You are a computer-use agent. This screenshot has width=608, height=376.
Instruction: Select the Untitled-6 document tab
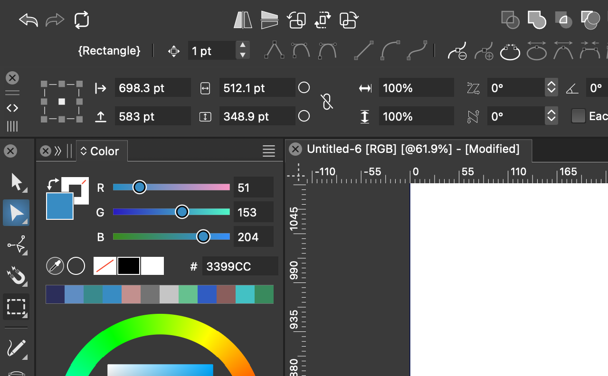pos(412,149)
